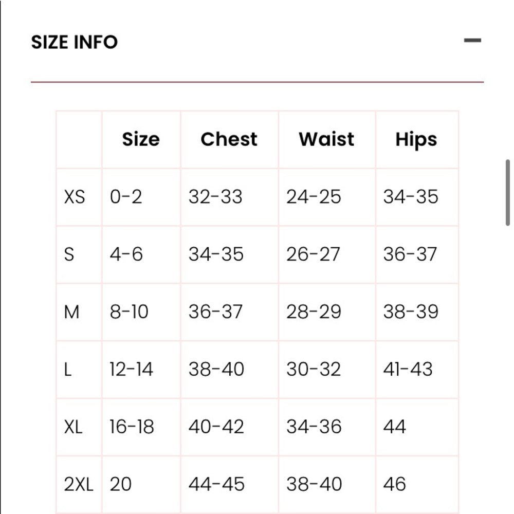Click the 16-18 size cell
The width and height of the screenshot is (514, 514).
coord(132,427)
